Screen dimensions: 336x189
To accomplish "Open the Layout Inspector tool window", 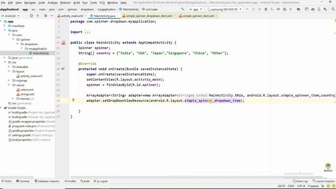I will (324, 181).
